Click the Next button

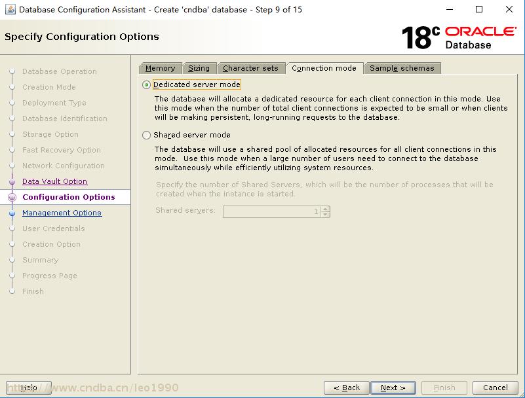[x=393, y=388]
